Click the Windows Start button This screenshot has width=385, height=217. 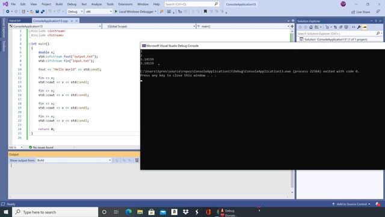[x=6, y=212]
